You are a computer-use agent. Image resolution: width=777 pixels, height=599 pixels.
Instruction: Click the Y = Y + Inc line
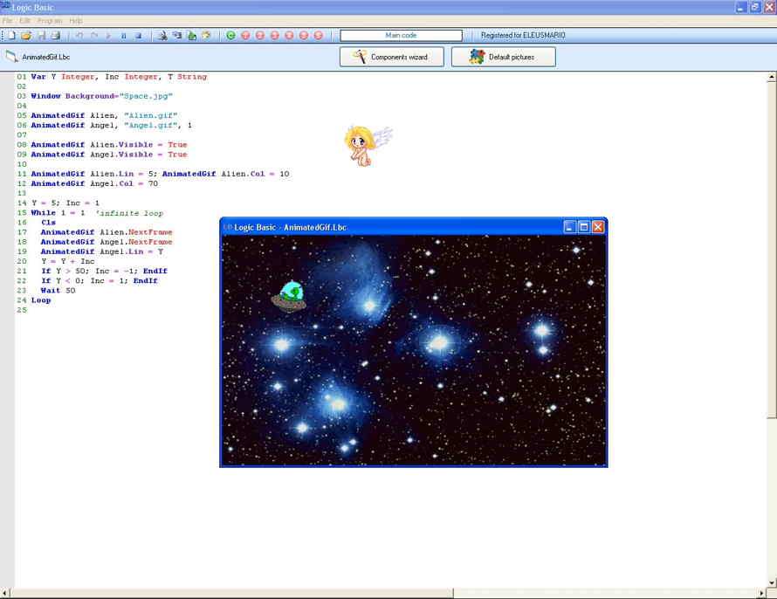tap(68, 261)
